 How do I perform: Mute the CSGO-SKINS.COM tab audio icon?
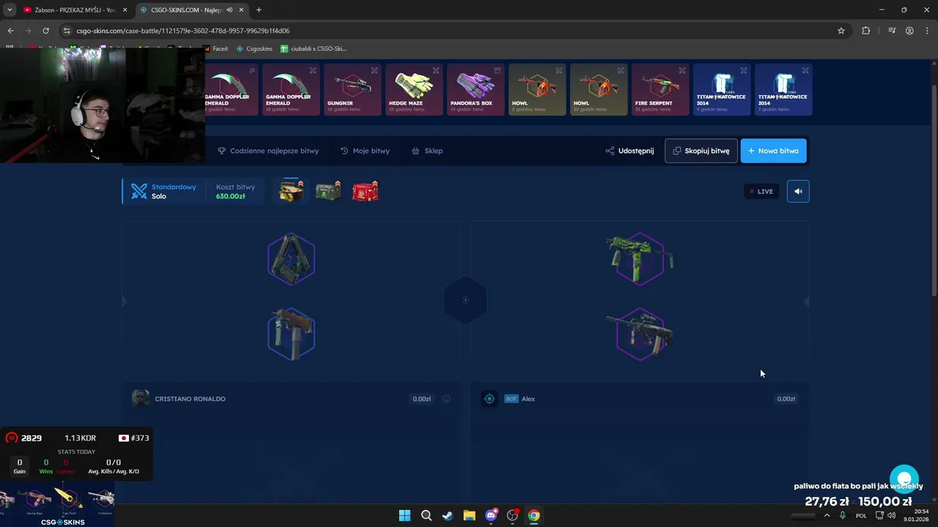pos(229,10)
